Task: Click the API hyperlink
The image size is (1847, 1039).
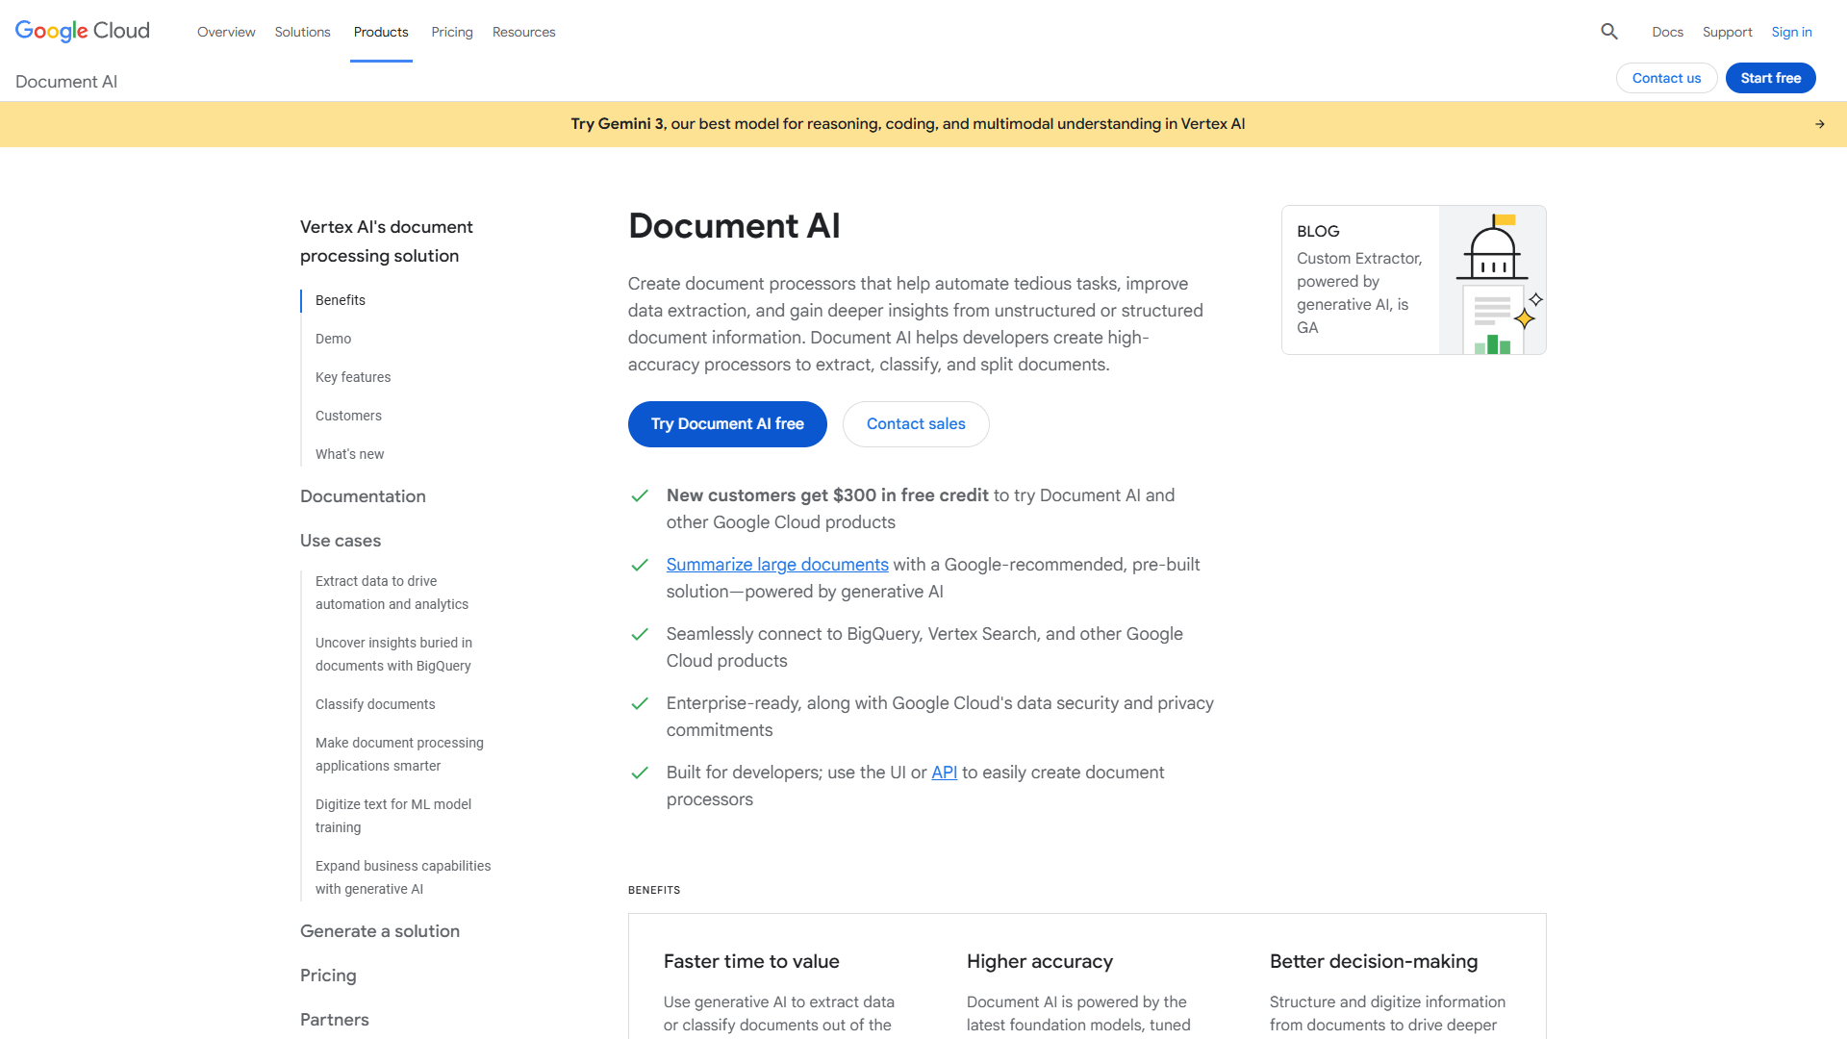Action: coord(944,773)
